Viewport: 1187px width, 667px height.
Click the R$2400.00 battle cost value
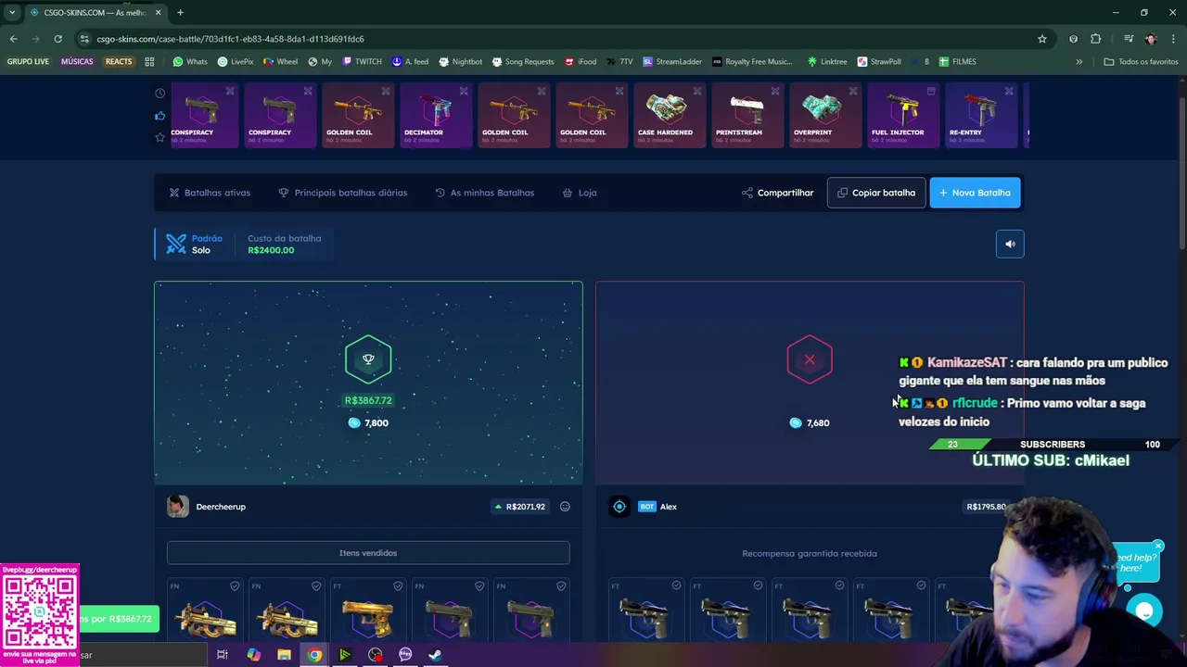[271, 250]
